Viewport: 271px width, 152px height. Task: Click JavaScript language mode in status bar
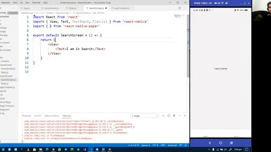172,145
